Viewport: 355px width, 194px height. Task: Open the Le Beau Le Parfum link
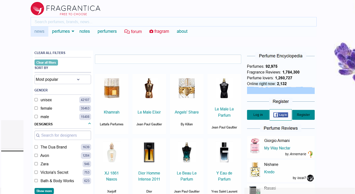[187, 176]
